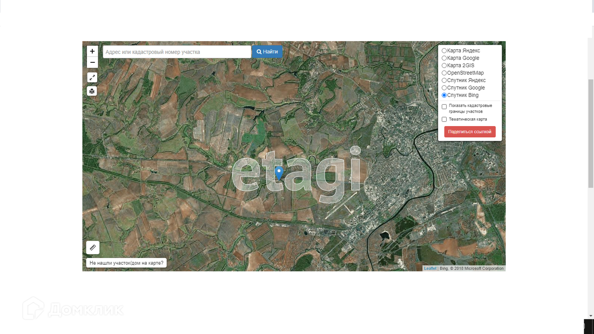The width and height of the screenshot is (594, 334).
Task: Click the blue location pin marker
Action: click(x=279, y=173)
